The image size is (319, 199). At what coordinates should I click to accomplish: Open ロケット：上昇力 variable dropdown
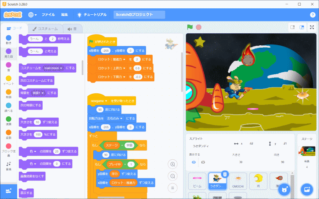coord(112,68)
